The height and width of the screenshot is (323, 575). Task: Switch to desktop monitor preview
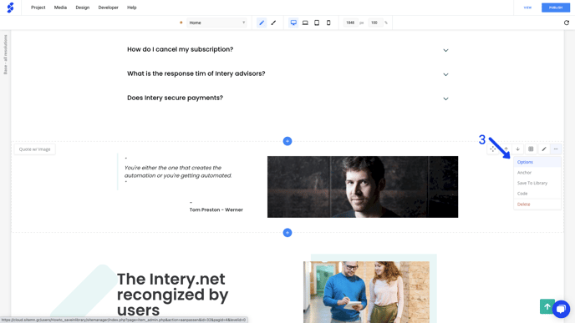click(x=293, y=23)
